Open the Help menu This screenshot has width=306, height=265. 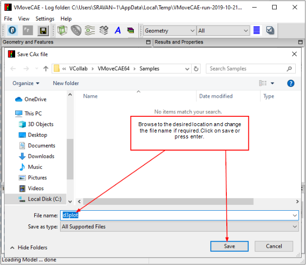click(x=66, y=19)
